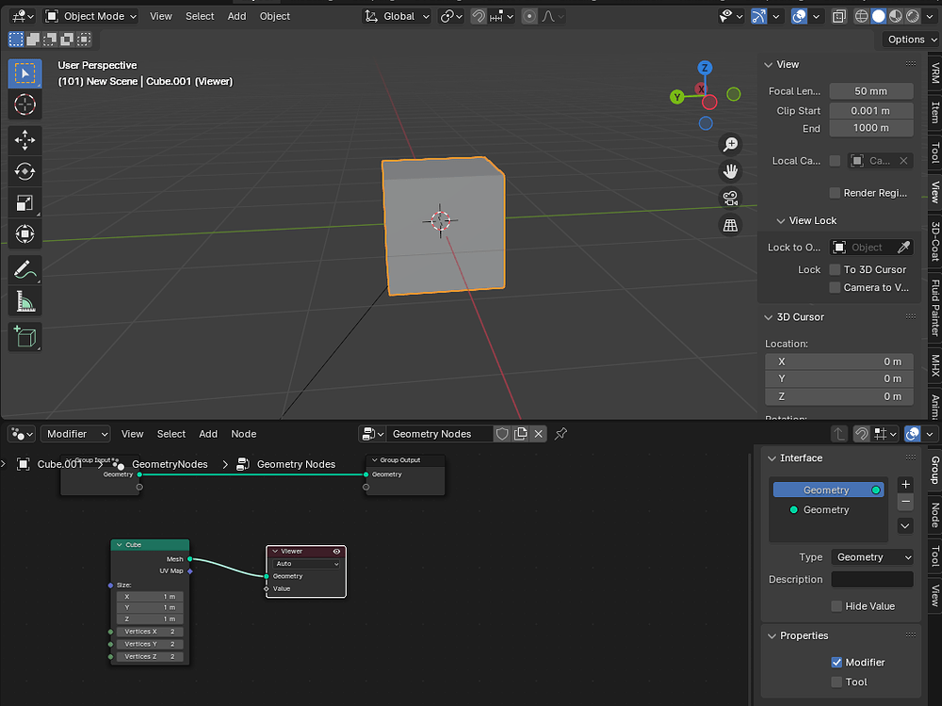
Task: Click the pan view hand icon
Action: pyautogui.click(x=731, y=171)
